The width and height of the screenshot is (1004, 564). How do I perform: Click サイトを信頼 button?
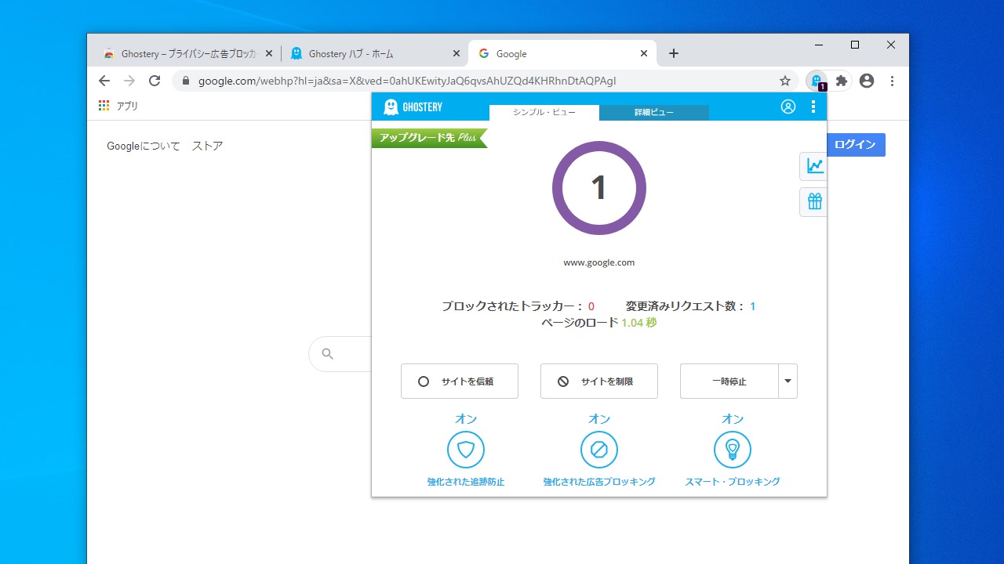point(460,381)
